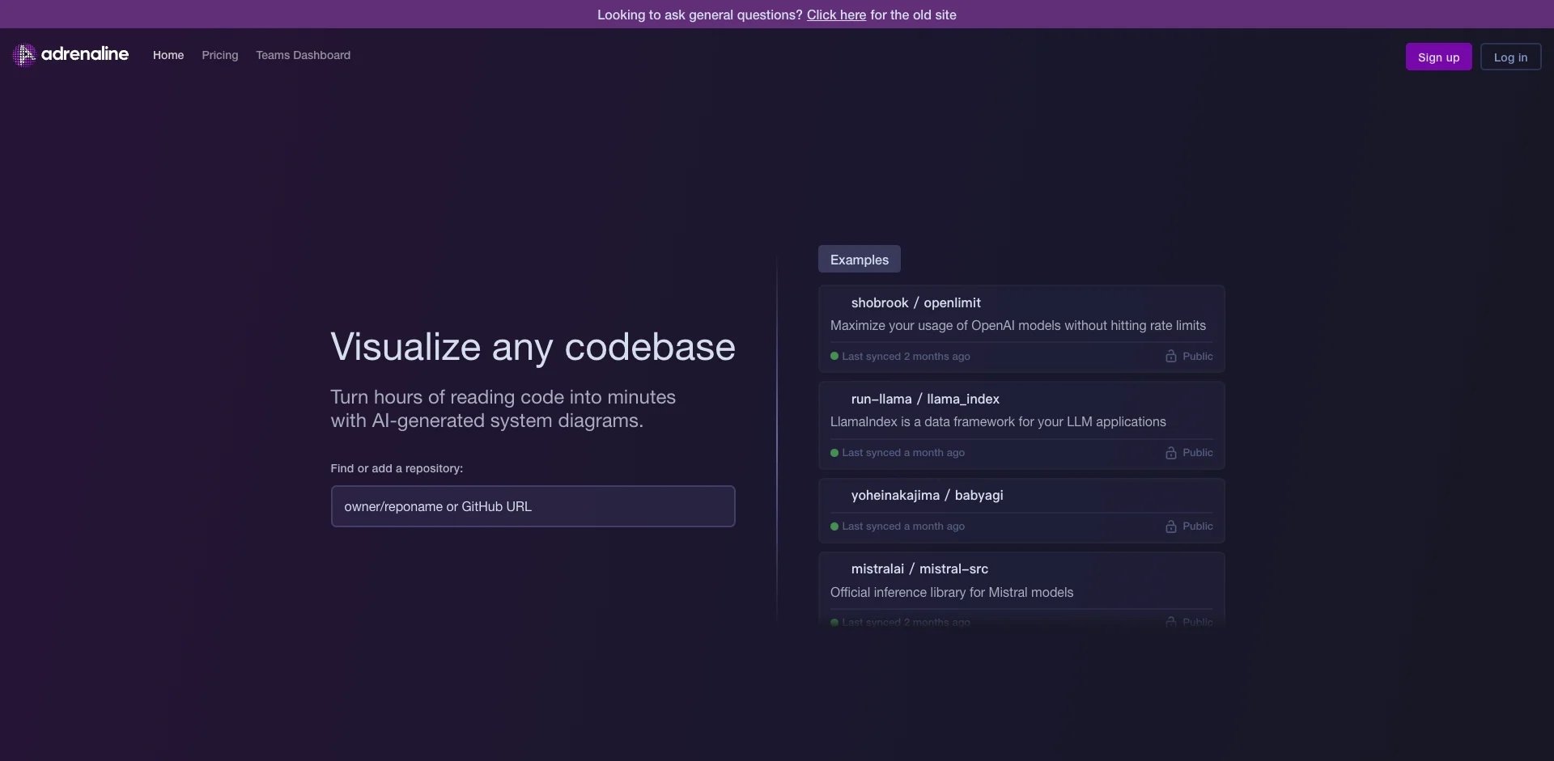Screen dimensions: 1554x761
Task: Click the lock icon on llama_index card
Action: pos(1170,452)
